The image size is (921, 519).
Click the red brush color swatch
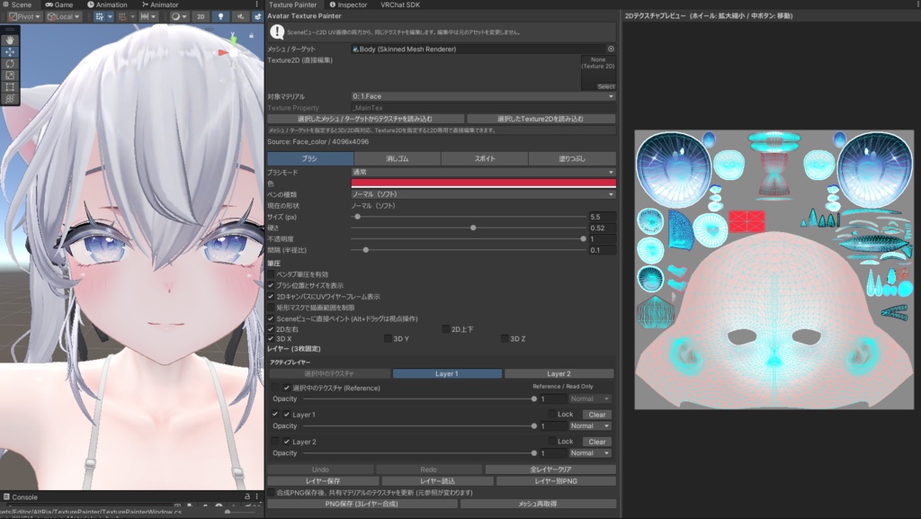pos(483,183)
